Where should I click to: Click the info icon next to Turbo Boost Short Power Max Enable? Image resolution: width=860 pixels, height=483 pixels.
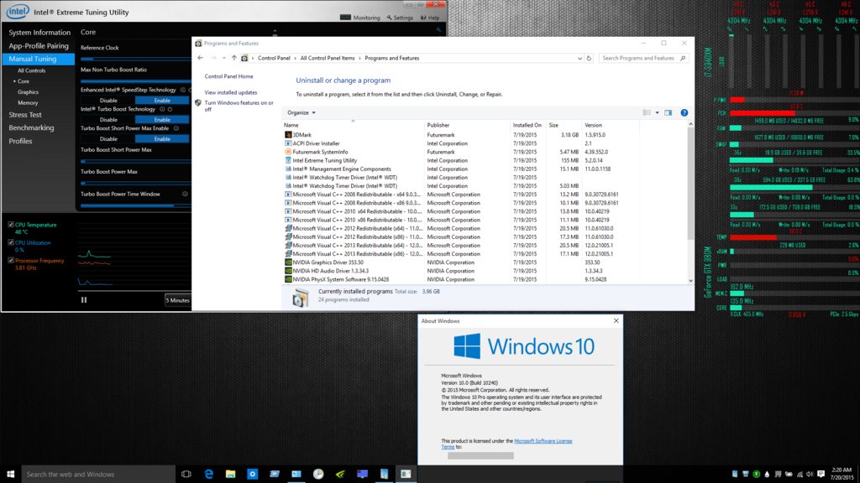click(x=176, y=128)
